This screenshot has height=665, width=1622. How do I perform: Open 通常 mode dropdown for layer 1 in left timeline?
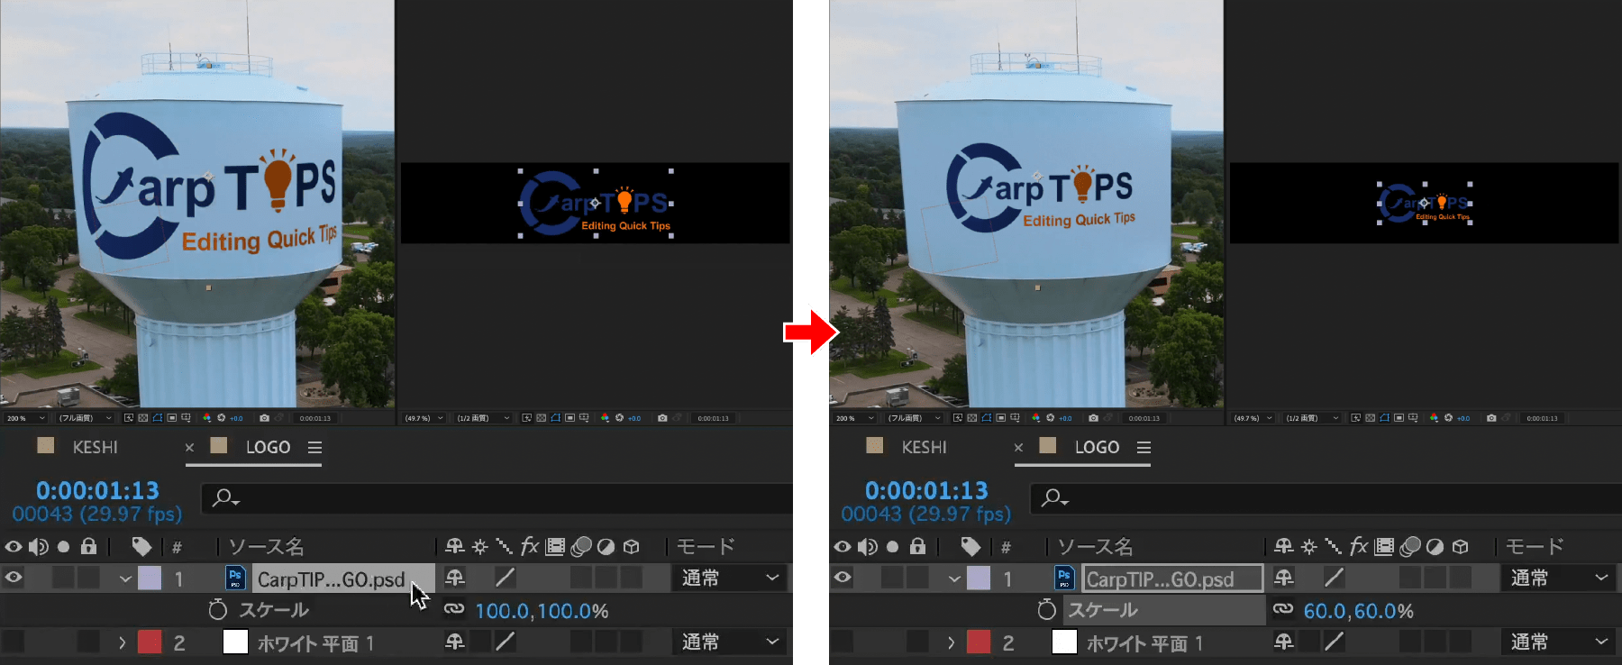point(729,578)
